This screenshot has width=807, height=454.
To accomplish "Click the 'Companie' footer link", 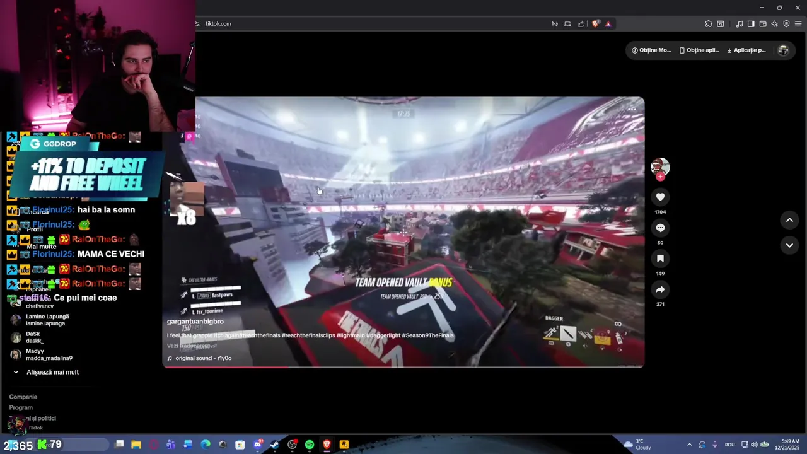I will 23,397.
